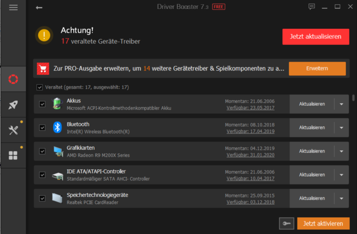This screenshot has height=234, width=357.
Task: Open the Boost rocket icon in the sidebar
Action: 13,104
